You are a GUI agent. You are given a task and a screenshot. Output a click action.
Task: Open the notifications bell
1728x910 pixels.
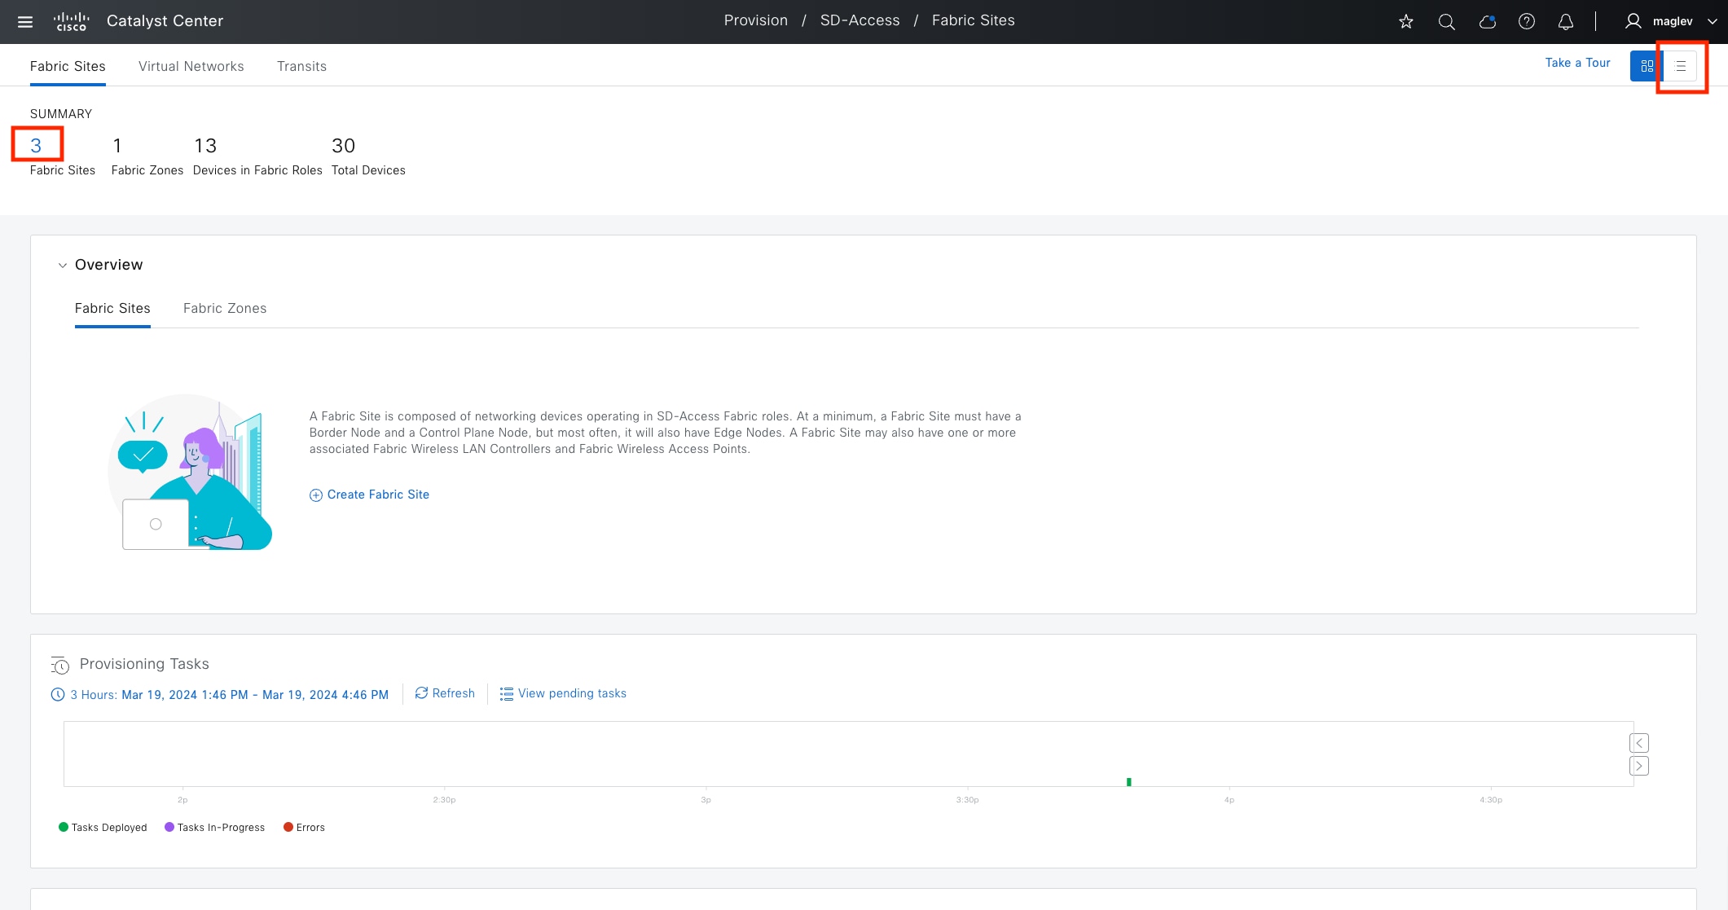coord(1566,22)
